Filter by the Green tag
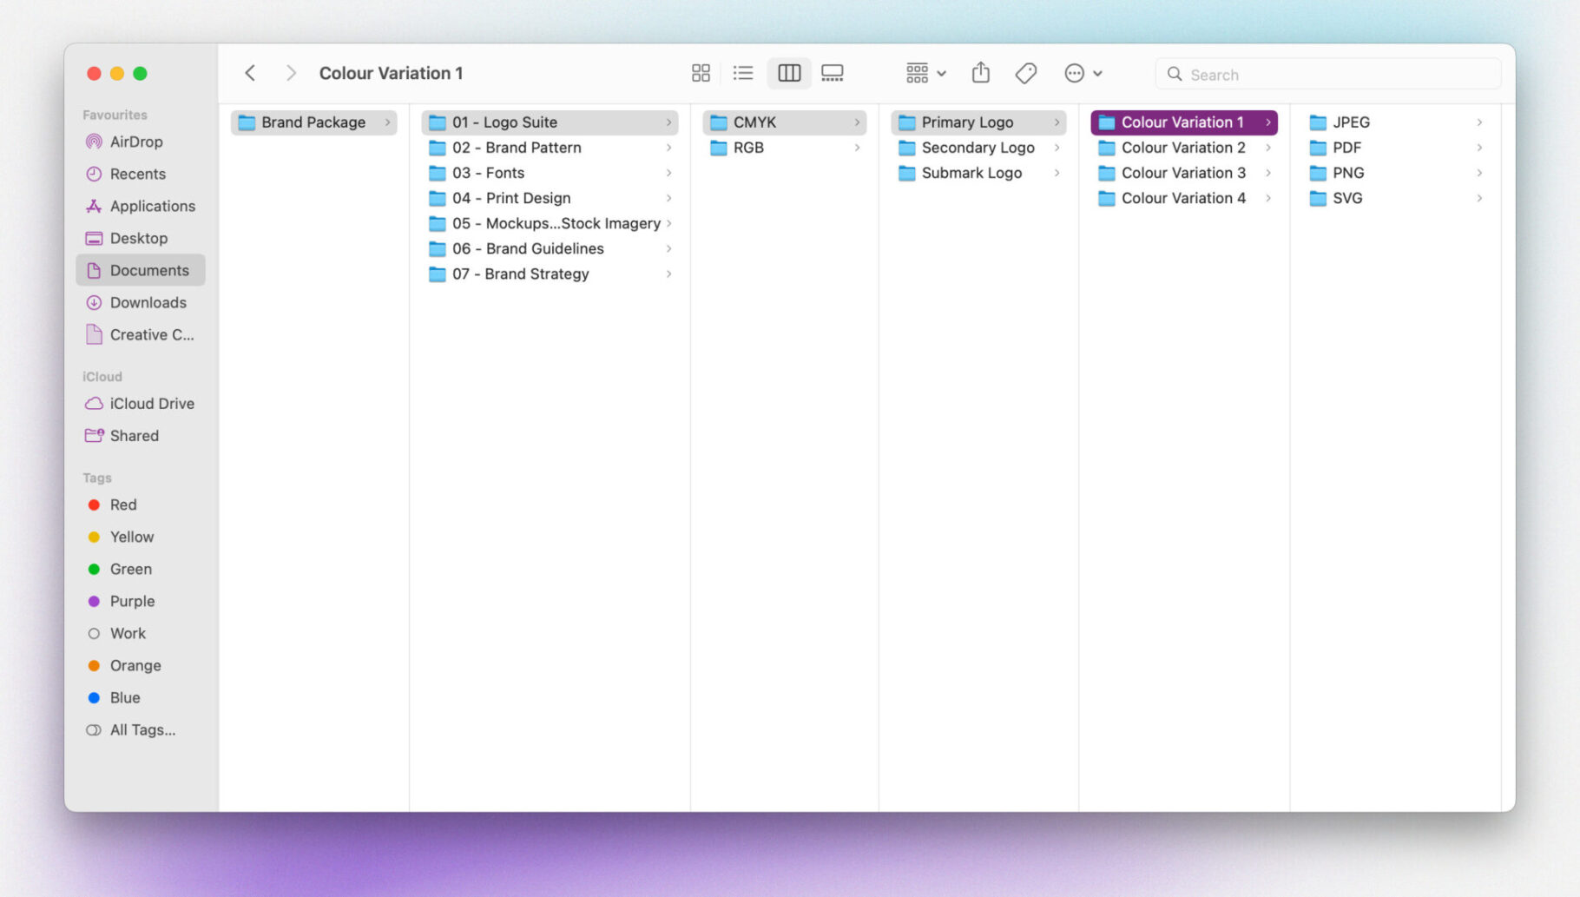The image size is (1580, 897). tap(141, 569)
